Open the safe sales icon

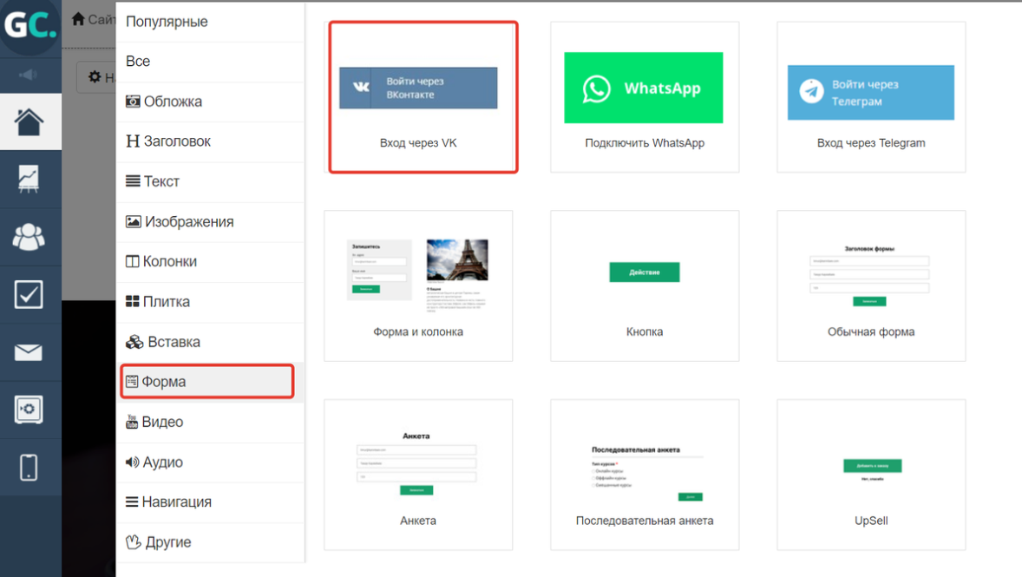(29, 410)
